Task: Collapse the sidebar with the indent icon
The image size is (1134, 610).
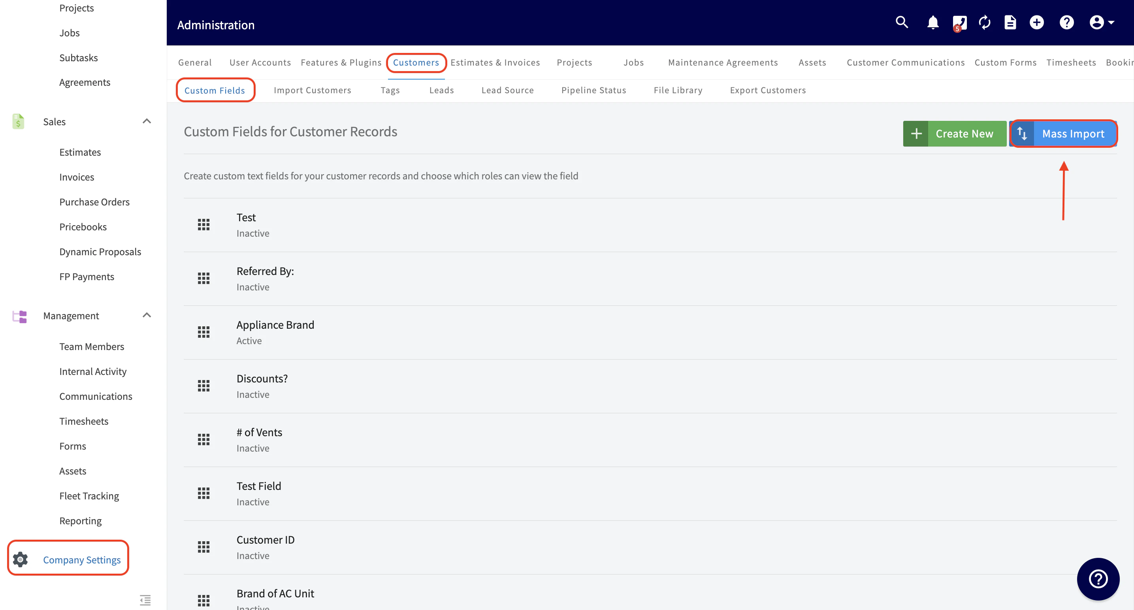Action: tap(145, 600)
